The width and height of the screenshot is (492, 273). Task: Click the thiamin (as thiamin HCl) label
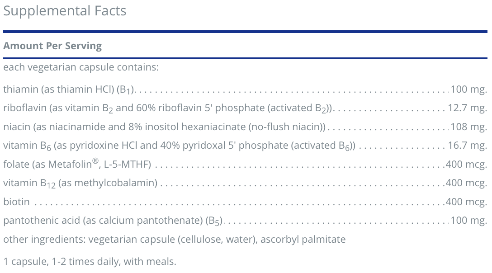(69, 89)
